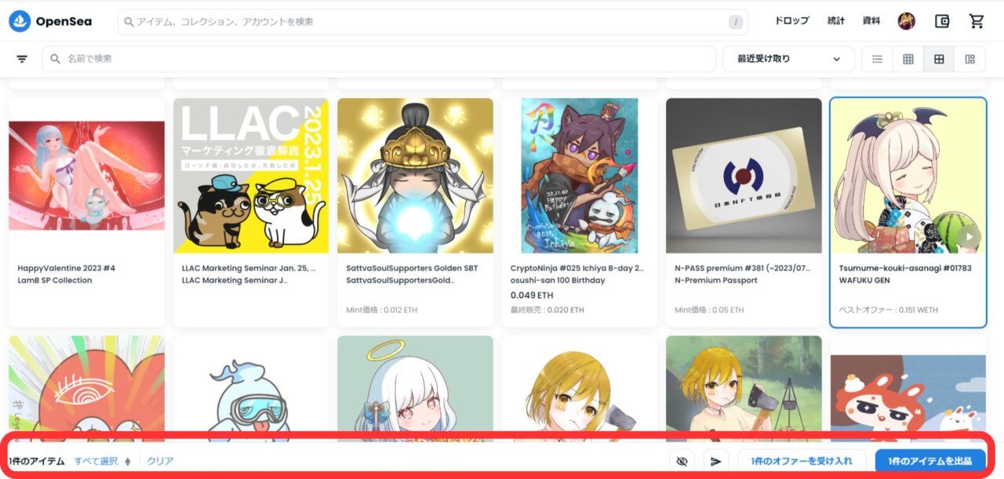Click the Ethereum diamond icon
This screenshot has height=479, width=1004.
click(128, 461)
